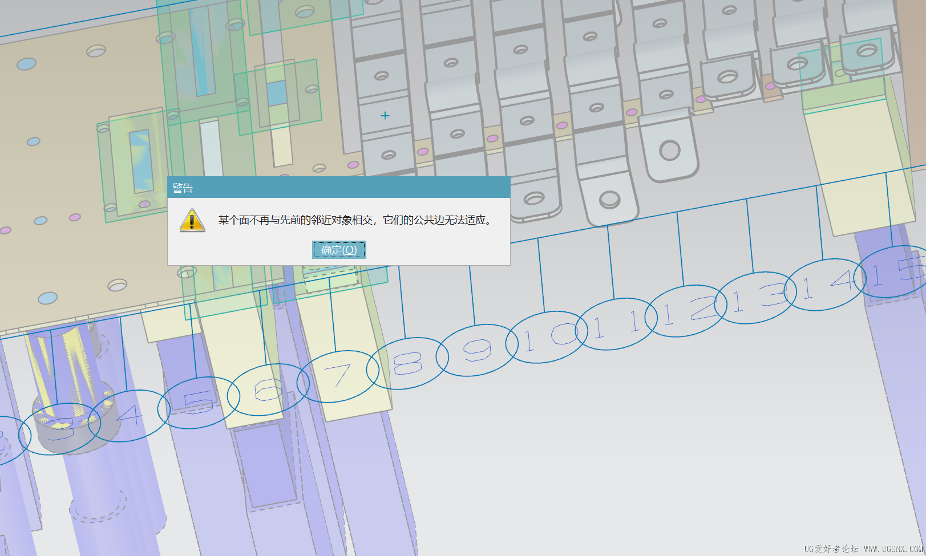Click the yellow warning triangle icon

click(x=192, y=220)
